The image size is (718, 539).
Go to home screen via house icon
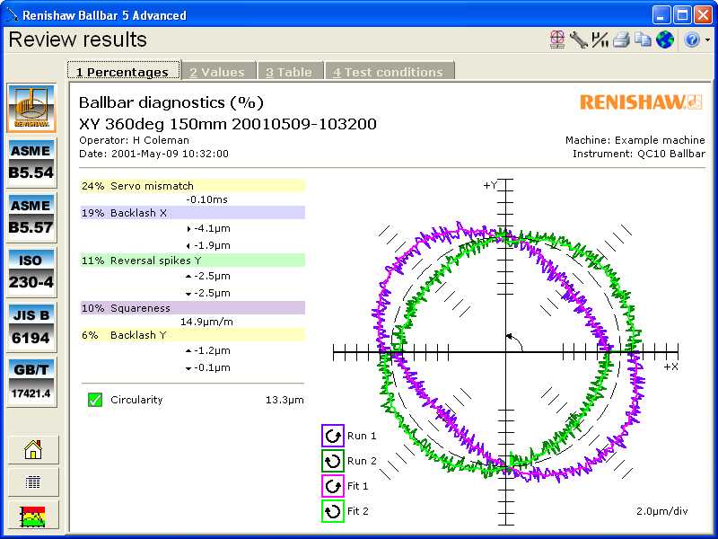click(x=33, y=449)
